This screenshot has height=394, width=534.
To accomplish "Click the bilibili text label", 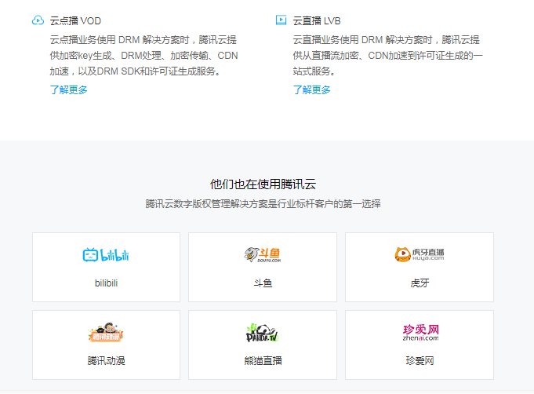I will 106,283.
